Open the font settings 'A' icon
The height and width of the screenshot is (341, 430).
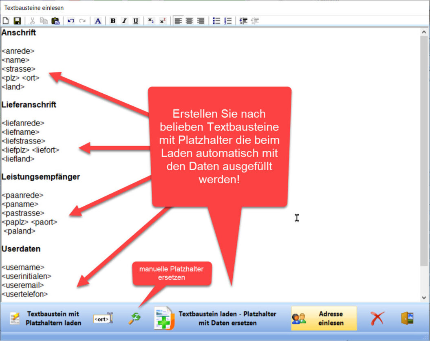coord(98,21)
